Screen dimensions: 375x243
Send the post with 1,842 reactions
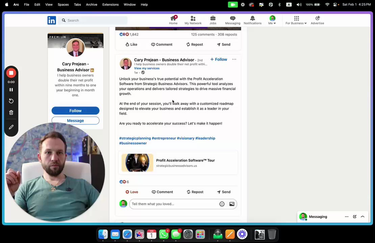click(224, 45)
